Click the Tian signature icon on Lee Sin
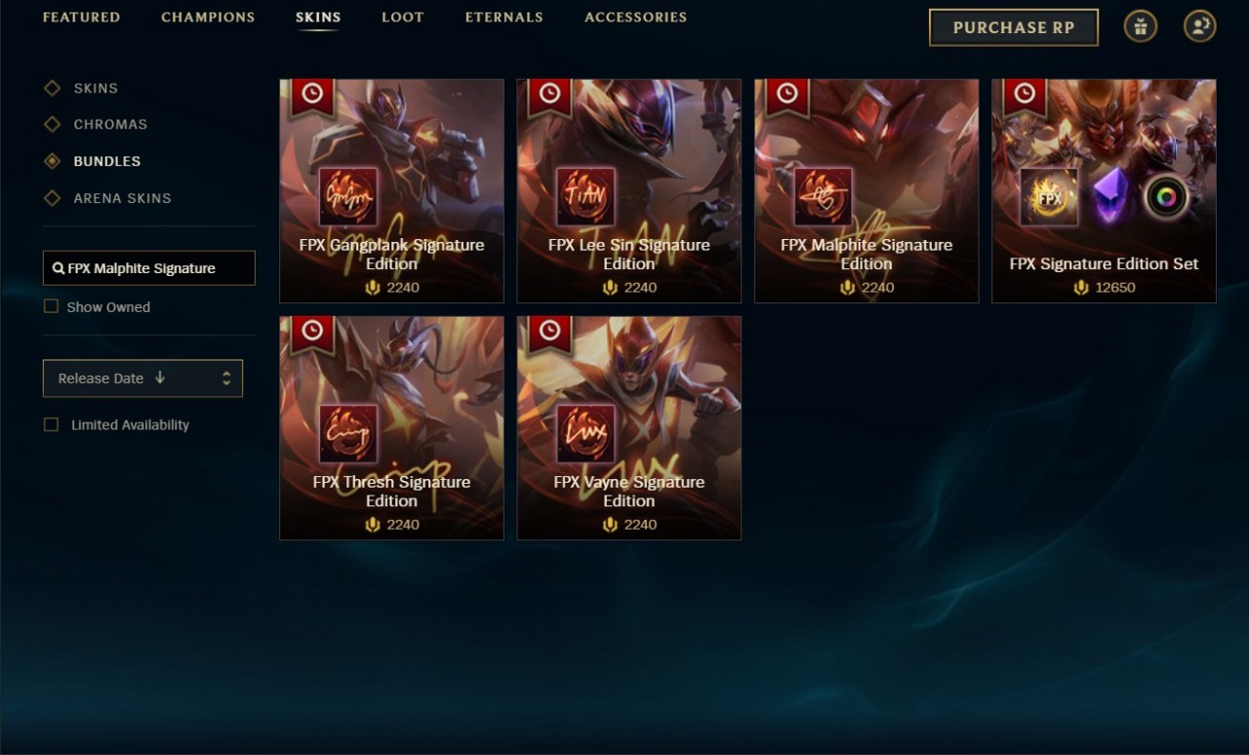The image size is (1249, 755). (x=585, y=197)
